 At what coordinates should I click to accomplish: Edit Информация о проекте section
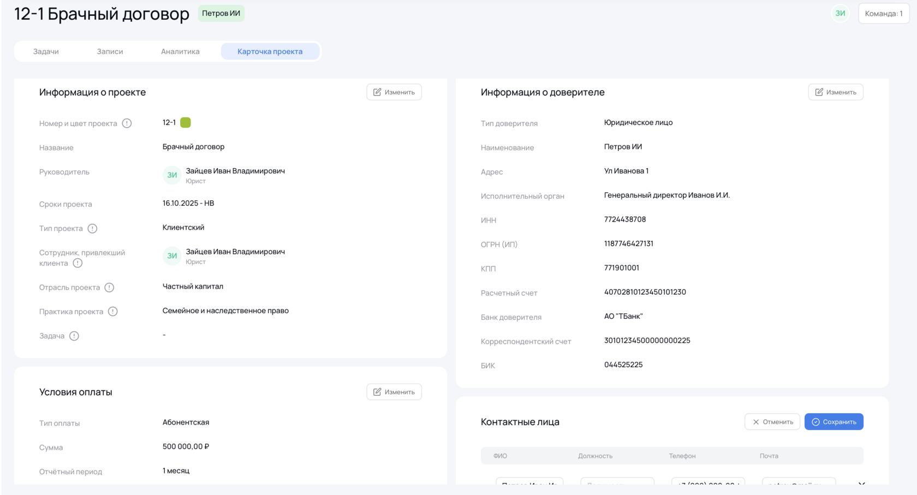394,92
